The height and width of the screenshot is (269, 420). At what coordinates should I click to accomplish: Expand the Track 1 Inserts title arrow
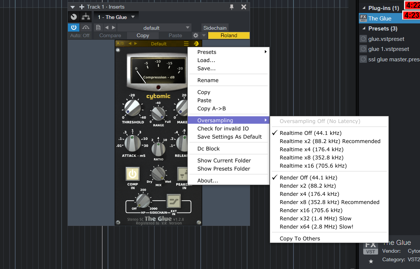72,7
